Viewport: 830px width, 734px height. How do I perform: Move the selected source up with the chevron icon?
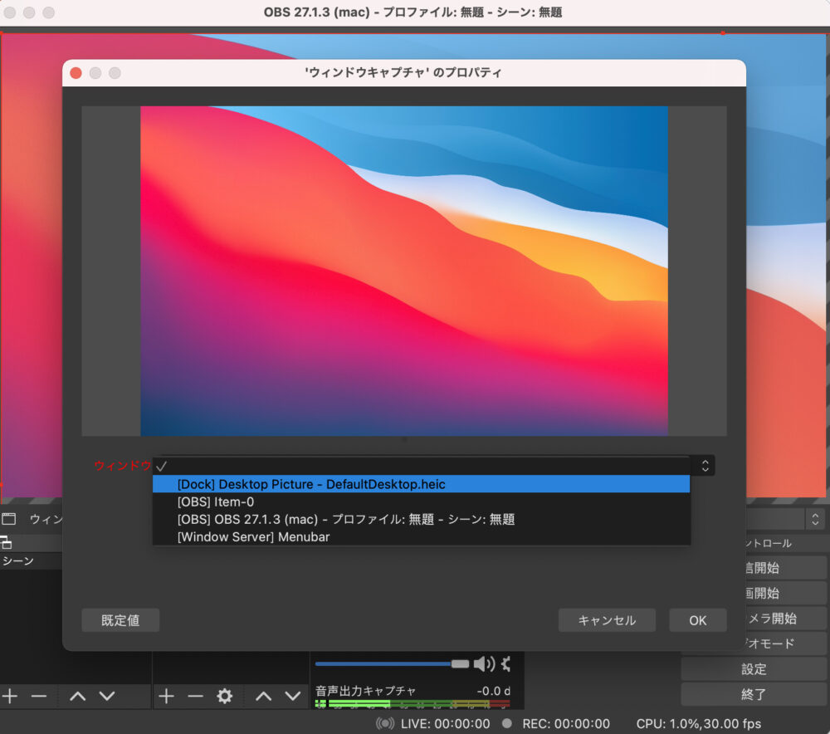tap(262, 696)
